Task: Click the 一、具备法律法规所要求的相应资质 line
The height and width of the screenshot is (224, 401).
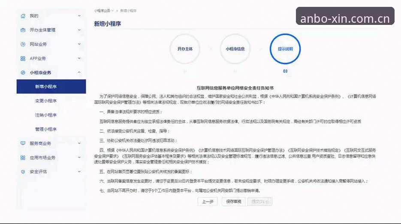Action: pos(131,112)
